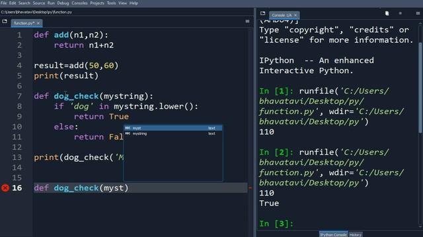
Task: Click the 'return True' code line
Action: 101,117
